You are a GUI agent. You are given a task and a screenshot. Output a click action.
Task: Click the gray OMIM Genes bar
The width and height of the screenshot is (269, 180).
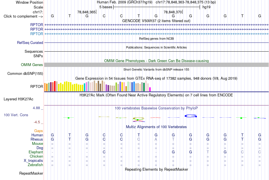pyautogui.click(x=157, y=65)
